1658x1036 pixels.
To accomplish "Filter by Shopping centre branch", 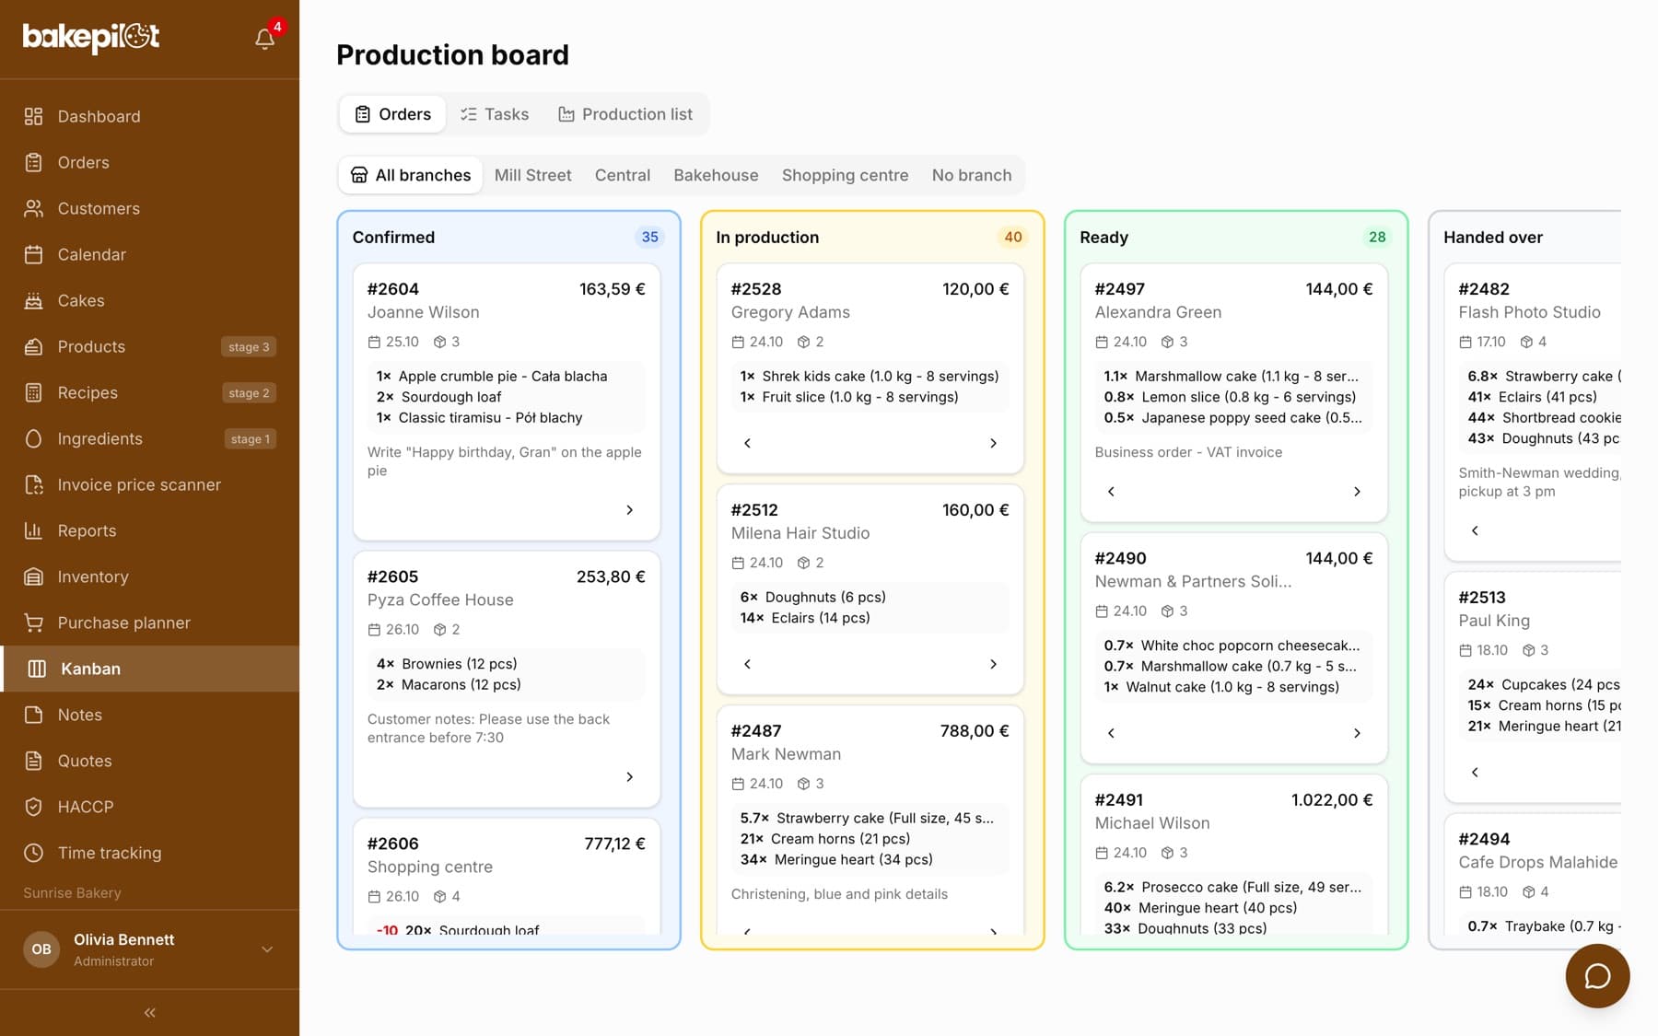I will 845,175.
